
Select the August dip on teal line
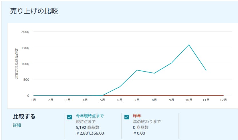(x=154, y=73)
